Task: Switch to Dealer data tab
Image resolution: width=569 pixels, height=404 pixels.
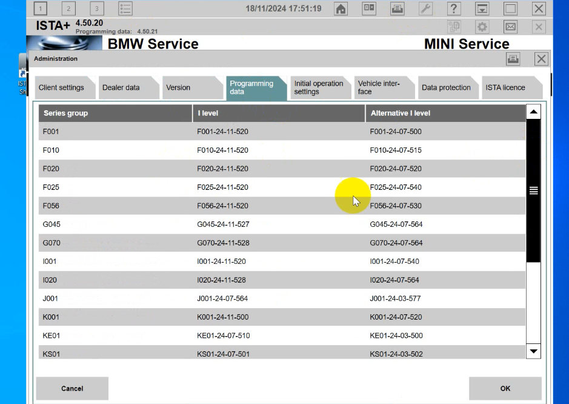Action: 128,87
